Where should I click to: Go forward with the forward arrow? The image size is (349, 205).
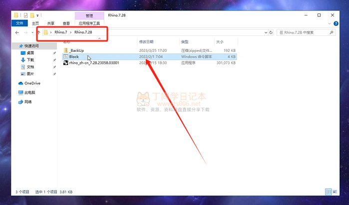[25, 32]
